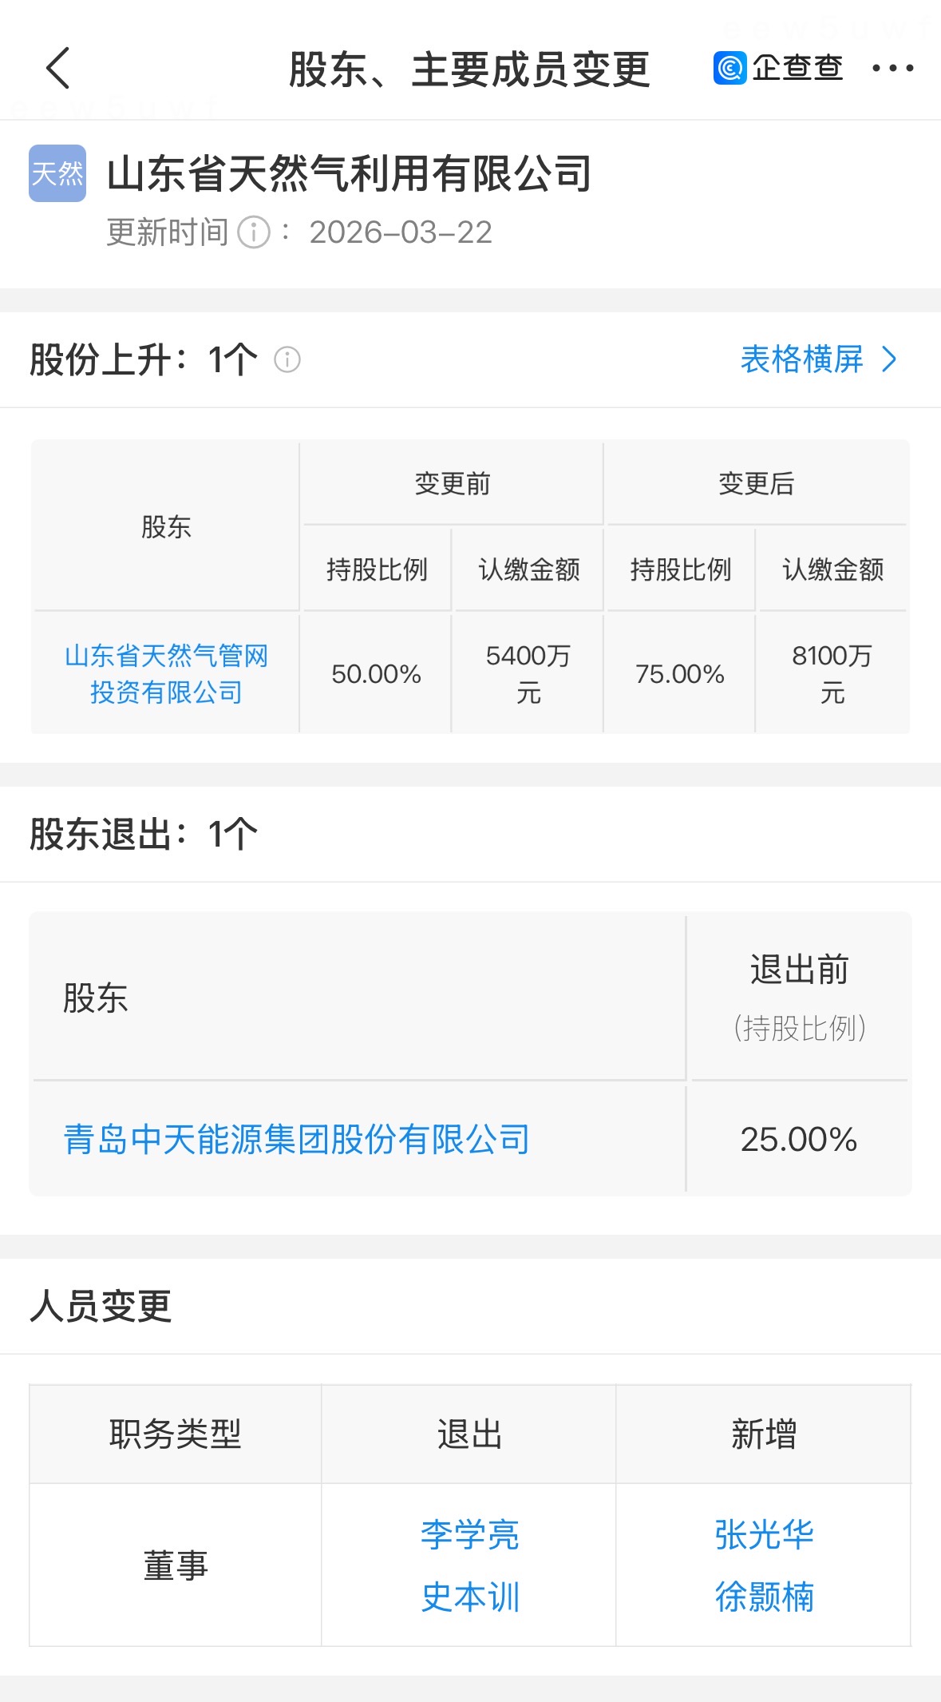This screenshot has height=1702, width=941.
Task: Tap chevron arrow after 表格横屏
Action: coord(889,359)
